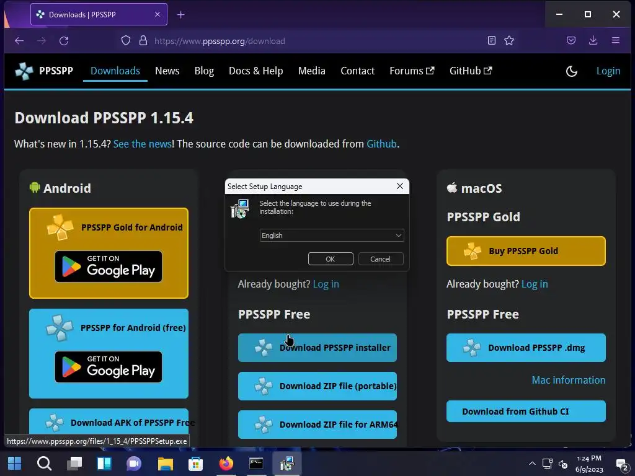Image resolution: width=635 pixels, height=476 pixels.
Task: Open the taskbar clock and date
Action: [589, 464]
